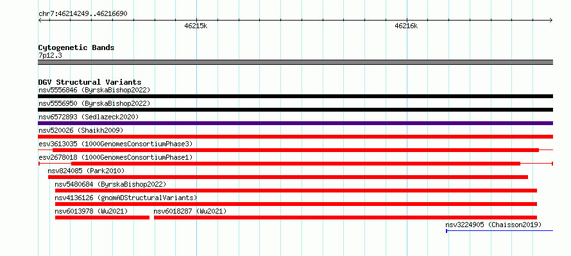Viewport: 571px width, 256px height.
Task: Open the nsv6572893 (Sedlazeck2020) label
Action: click(x=89, y=117)
